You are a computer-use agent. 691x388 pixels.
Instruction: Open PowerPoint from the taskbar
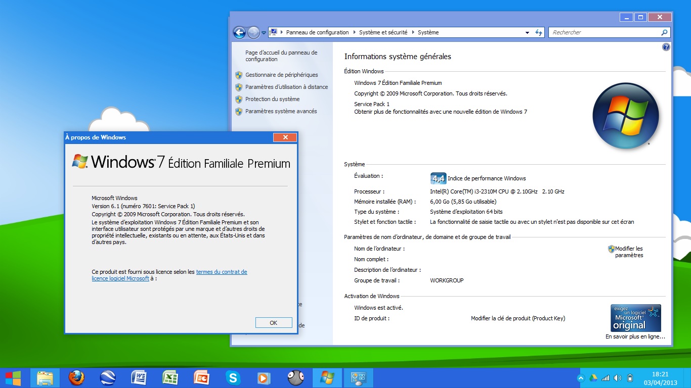(x=201, y=377)
